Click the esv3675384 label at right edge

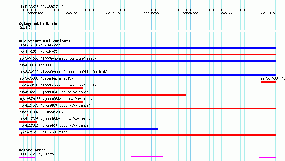[x=273, y=78]
